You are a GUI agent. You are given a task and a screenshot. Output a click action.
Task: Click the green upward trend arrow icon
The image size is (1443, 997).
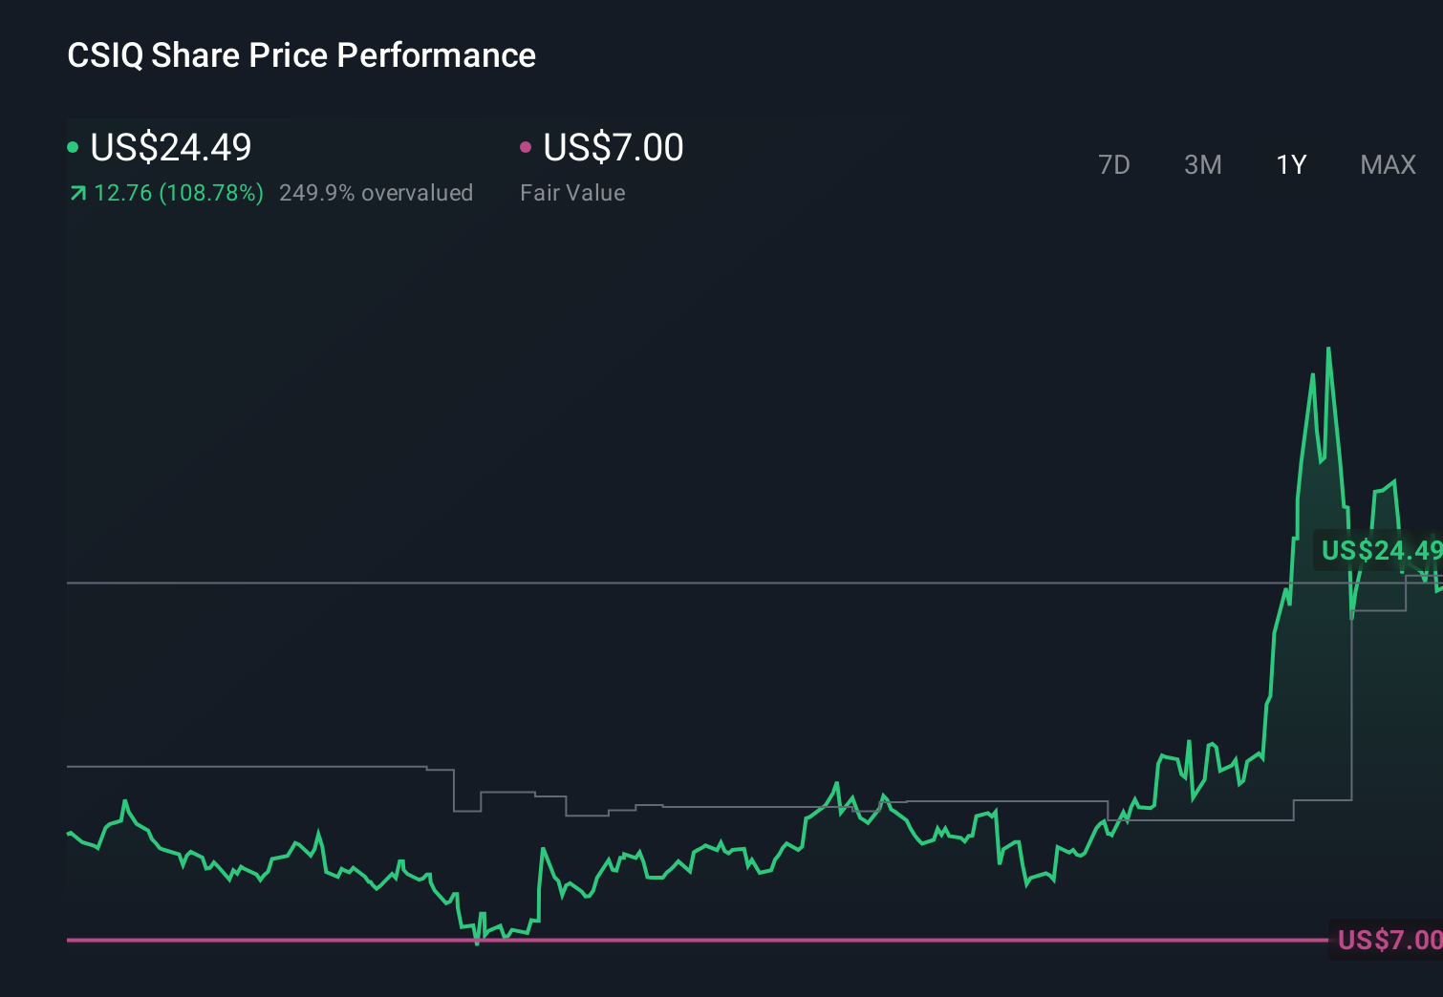point(76,193)
